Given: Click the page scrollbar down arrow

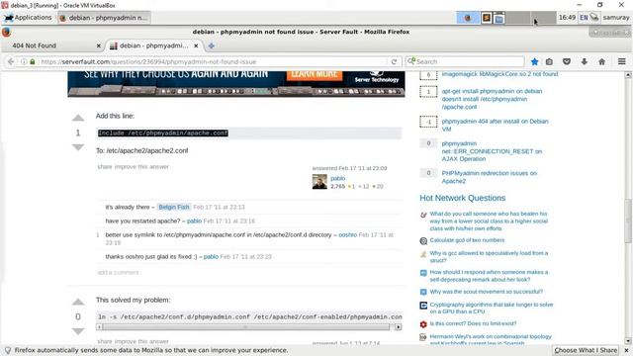Looking at the screenshot, I should pos(628,341).
